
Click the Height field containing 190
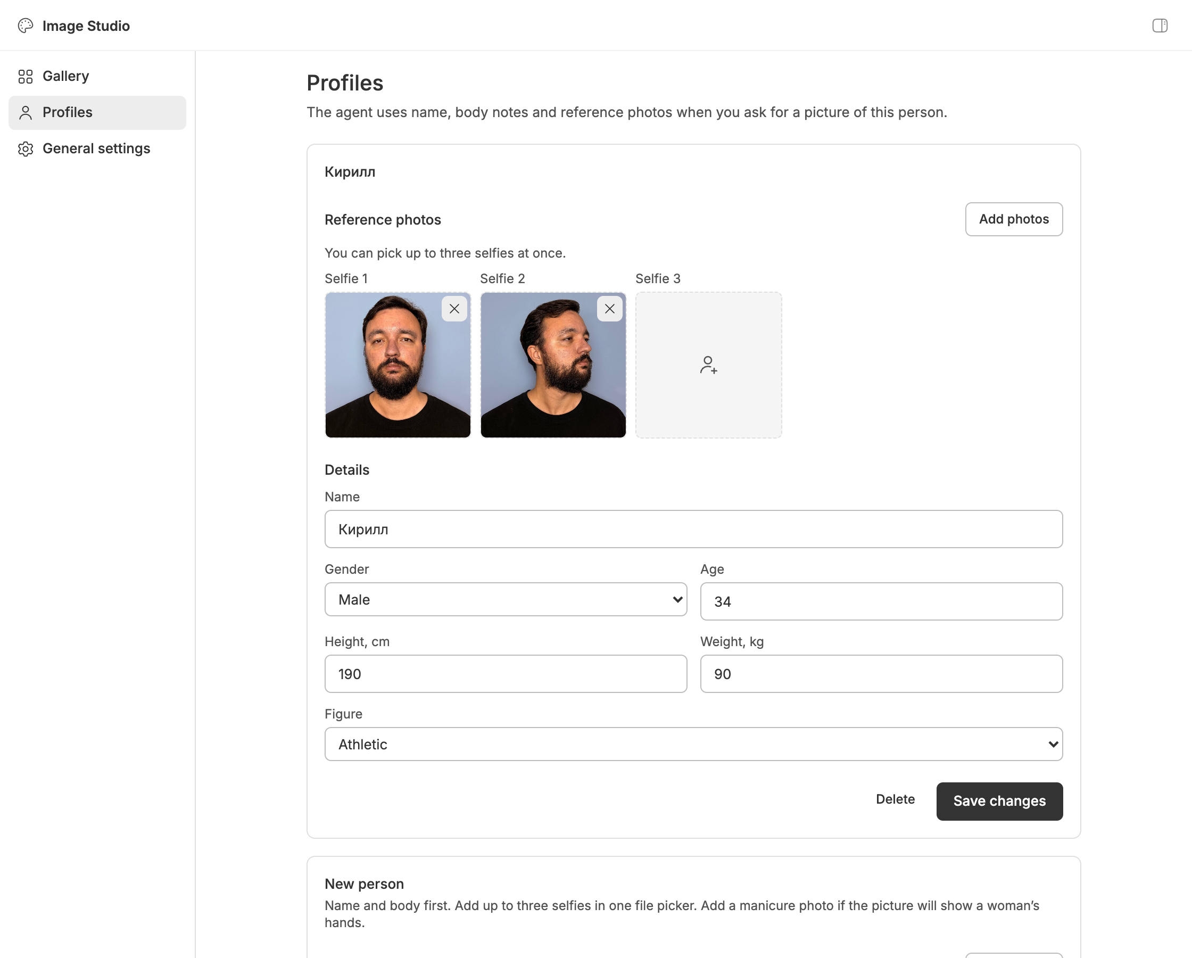click(506, 674)
